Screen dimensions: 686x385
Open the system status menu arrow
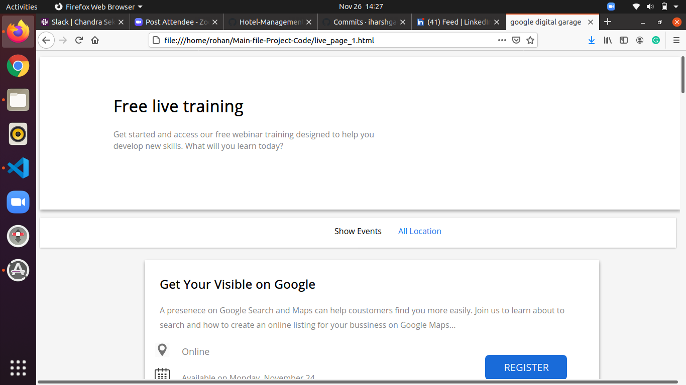click(677, 7)
